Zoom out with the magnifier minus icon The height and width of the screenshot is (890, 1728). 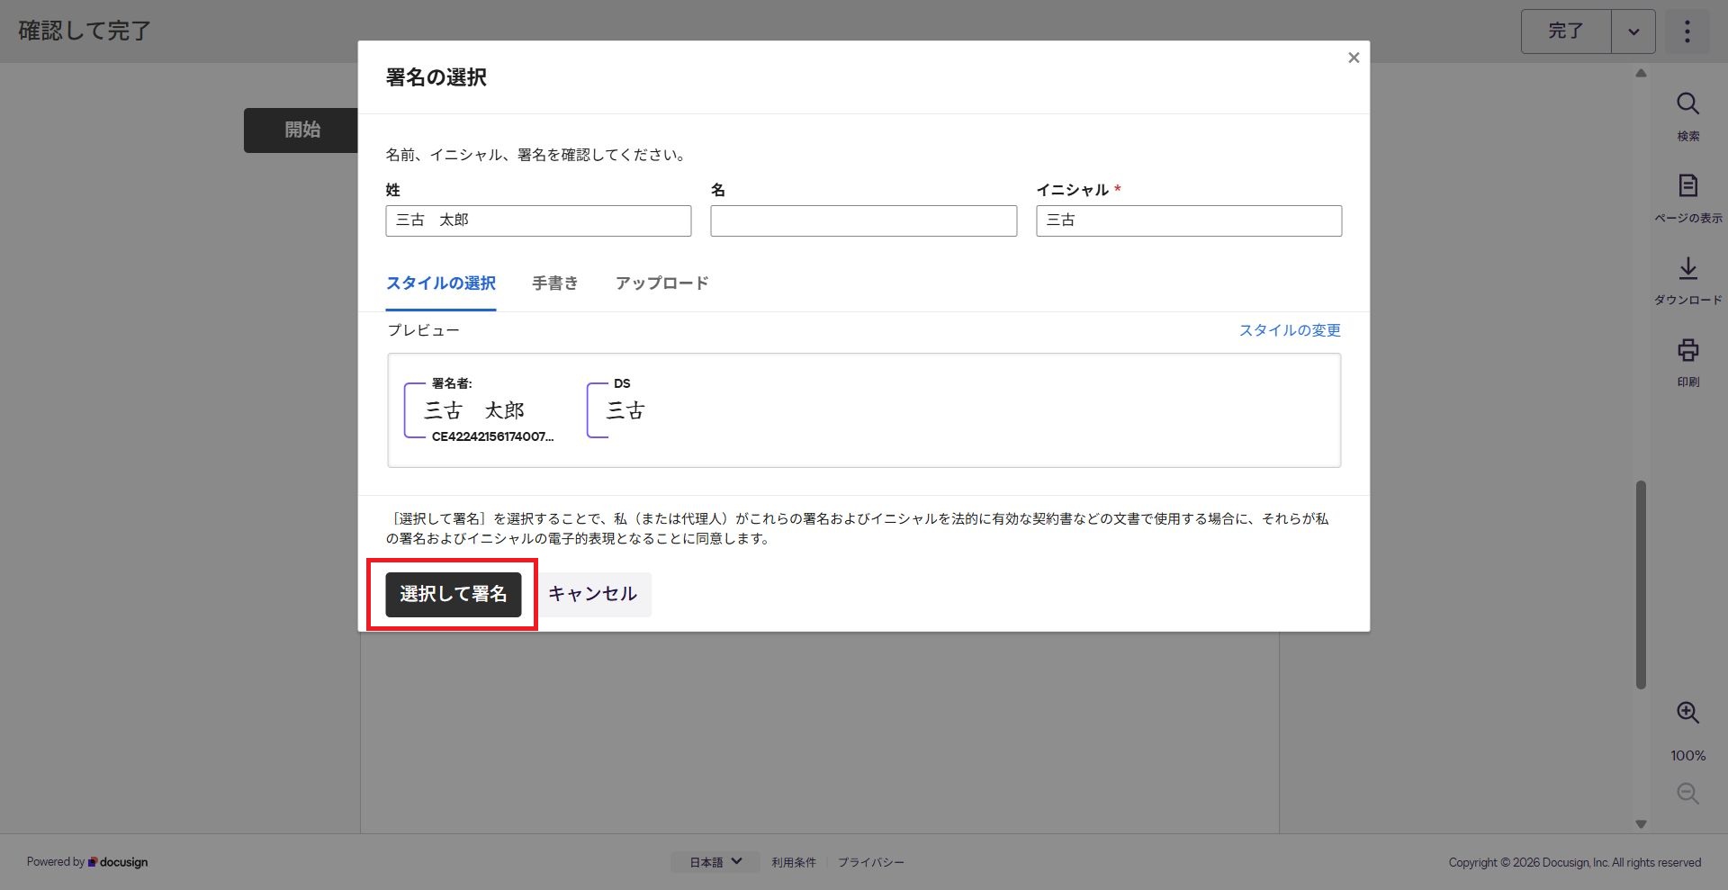coord(1687,794)
